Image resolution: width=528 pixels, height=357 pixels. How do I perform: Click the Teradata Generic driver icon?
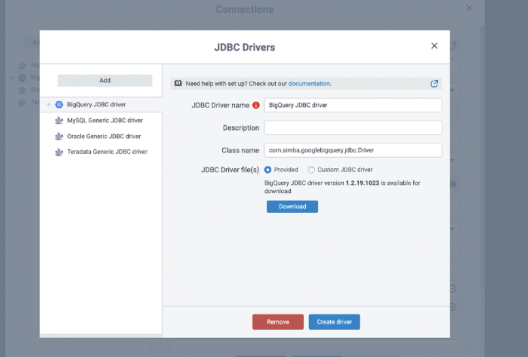[59, 152]
